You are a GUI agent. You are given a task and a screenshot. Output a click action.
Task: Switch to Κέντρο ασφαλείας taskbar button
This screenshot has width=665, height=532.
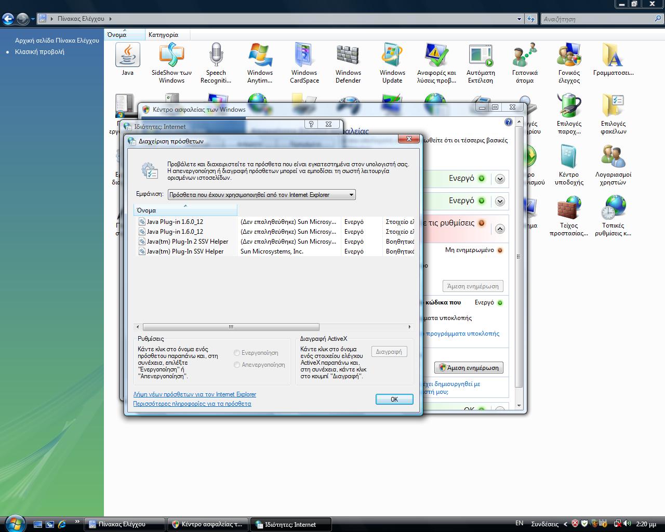point(208,524)
